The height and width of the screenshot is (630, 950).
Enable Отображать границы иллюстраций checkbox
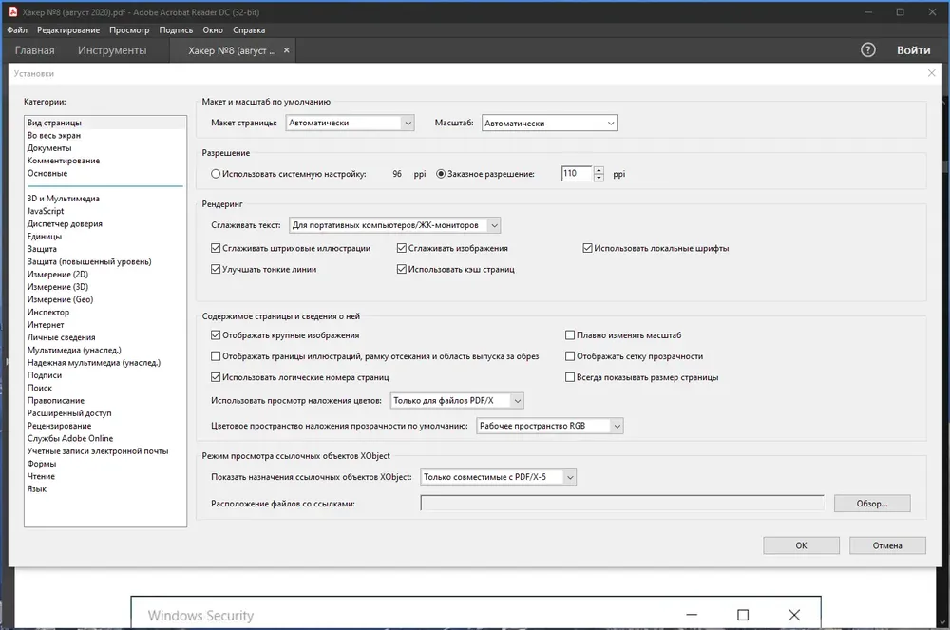click(x=215, y=356)
